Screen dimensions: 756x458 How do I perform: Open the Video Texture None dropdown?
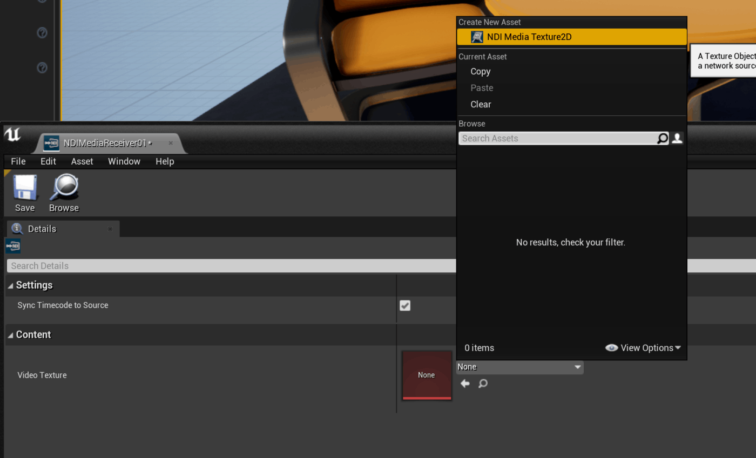[520, 367]
